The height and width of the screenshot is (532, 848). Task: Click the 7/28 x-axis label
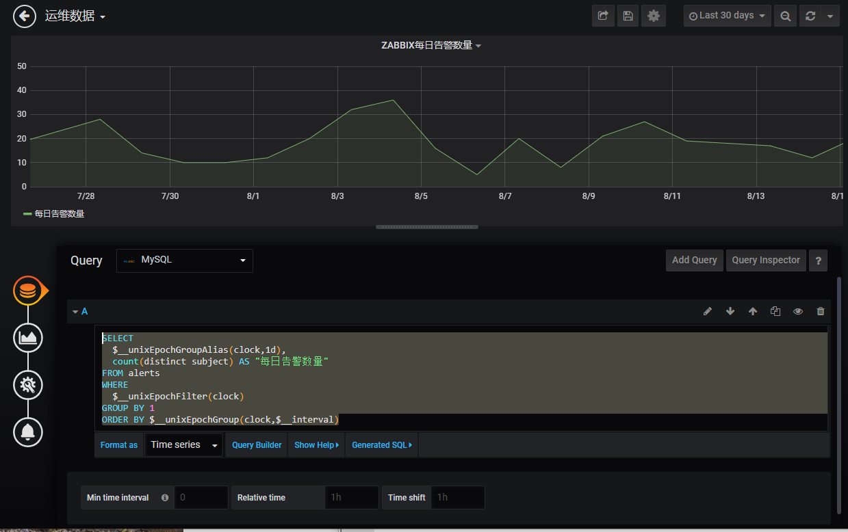point(86,196)
